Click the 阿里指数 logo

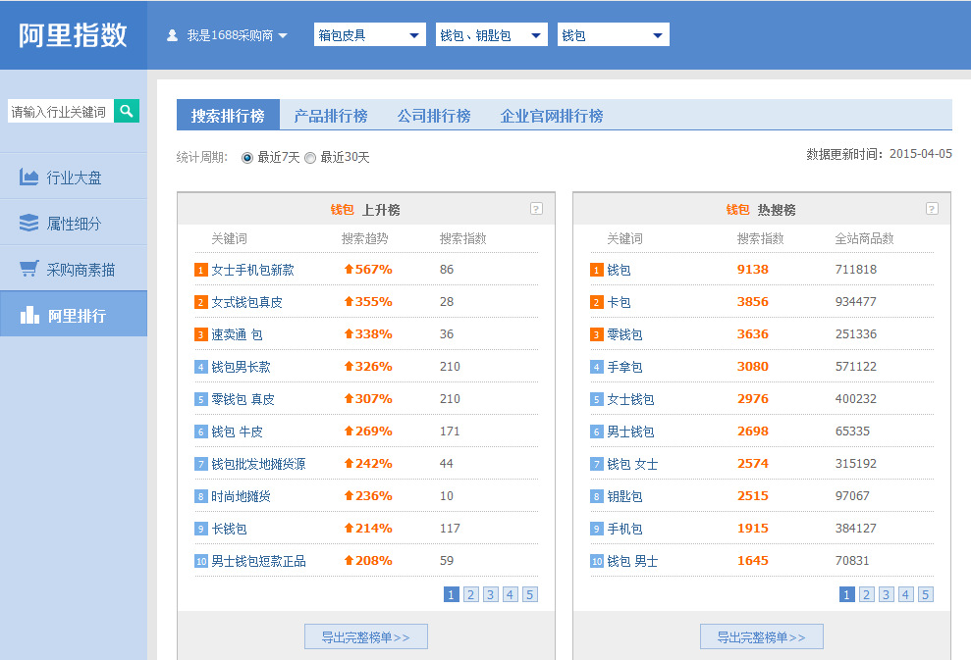[x=73, y=35]
